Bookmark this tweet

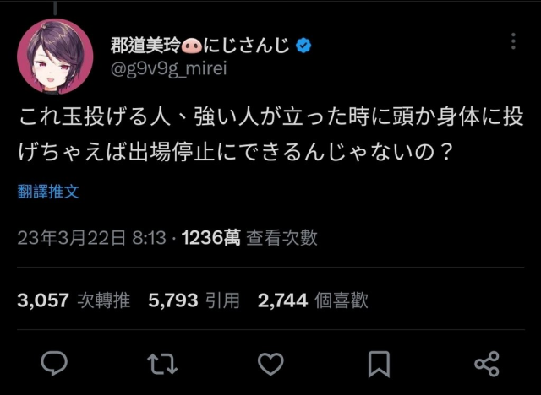tap(379, 364)
